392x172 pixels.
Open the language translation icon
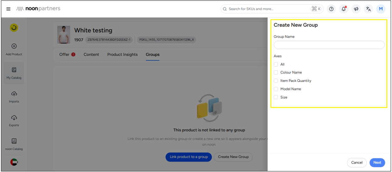tap(368, 9)
